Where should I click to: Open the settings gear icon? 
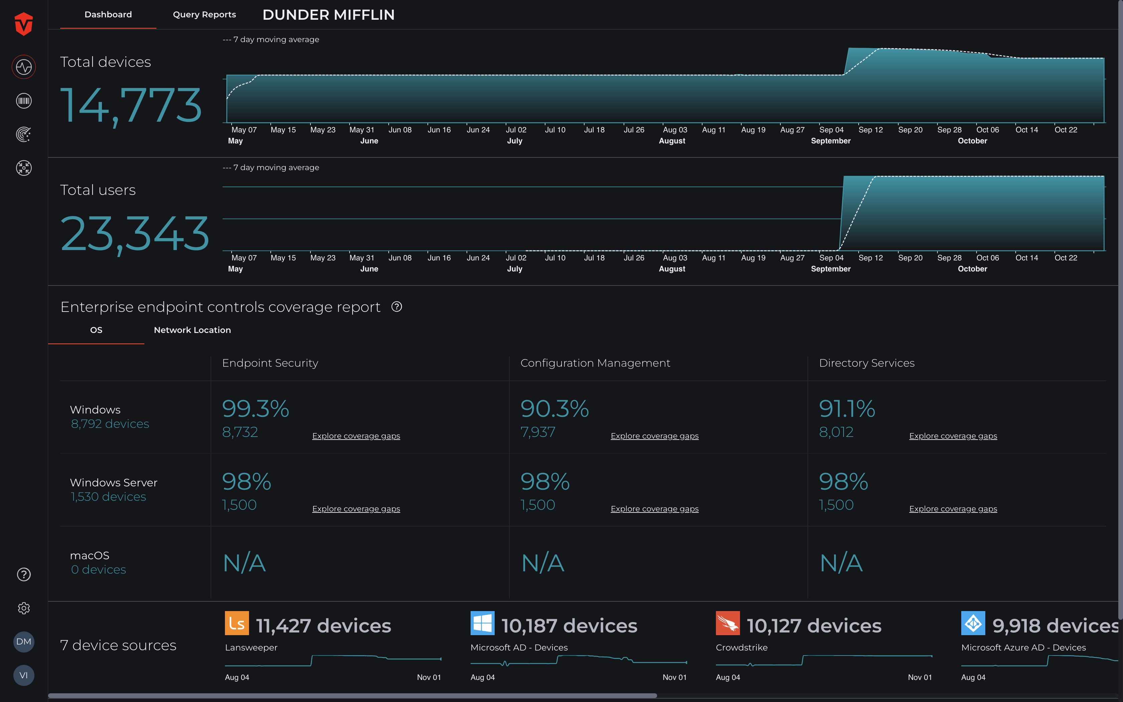24,608
